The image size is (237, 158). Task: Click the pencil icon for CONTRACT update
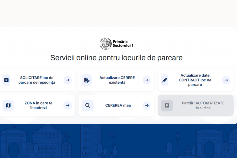[x=165, y=80]
